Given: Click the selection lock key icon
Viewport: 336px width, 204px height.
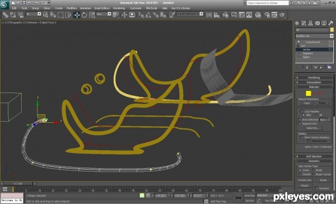Looking at the screenshot, I should click(239, 198).
